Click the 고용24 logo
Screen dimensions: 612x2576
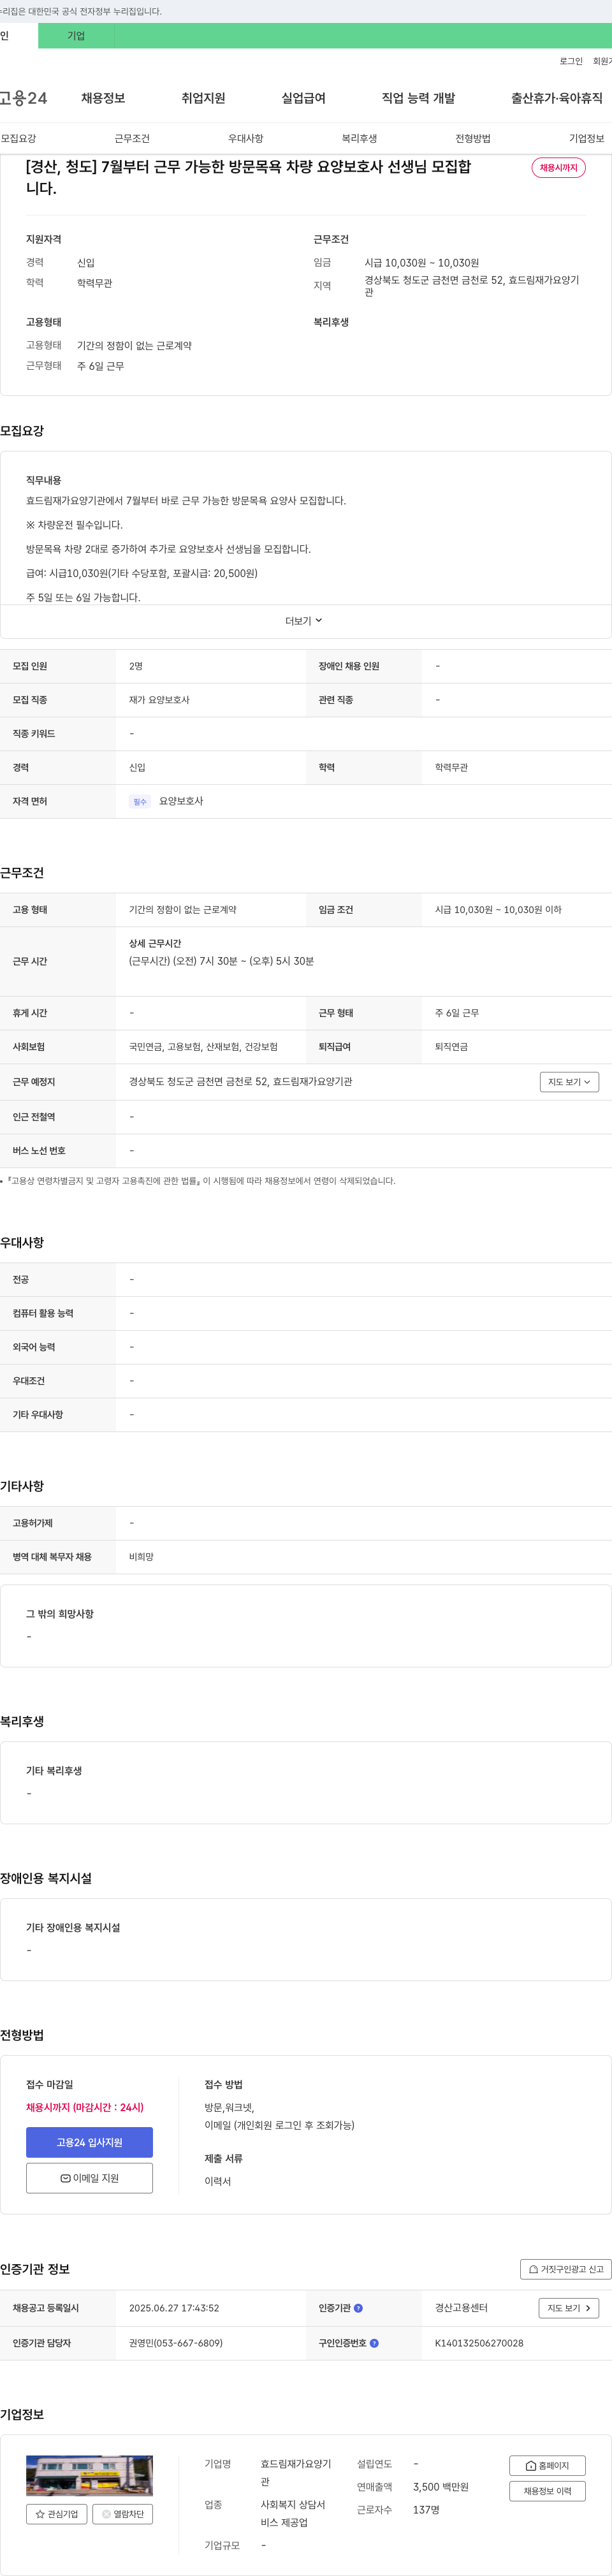pos(23,98)
